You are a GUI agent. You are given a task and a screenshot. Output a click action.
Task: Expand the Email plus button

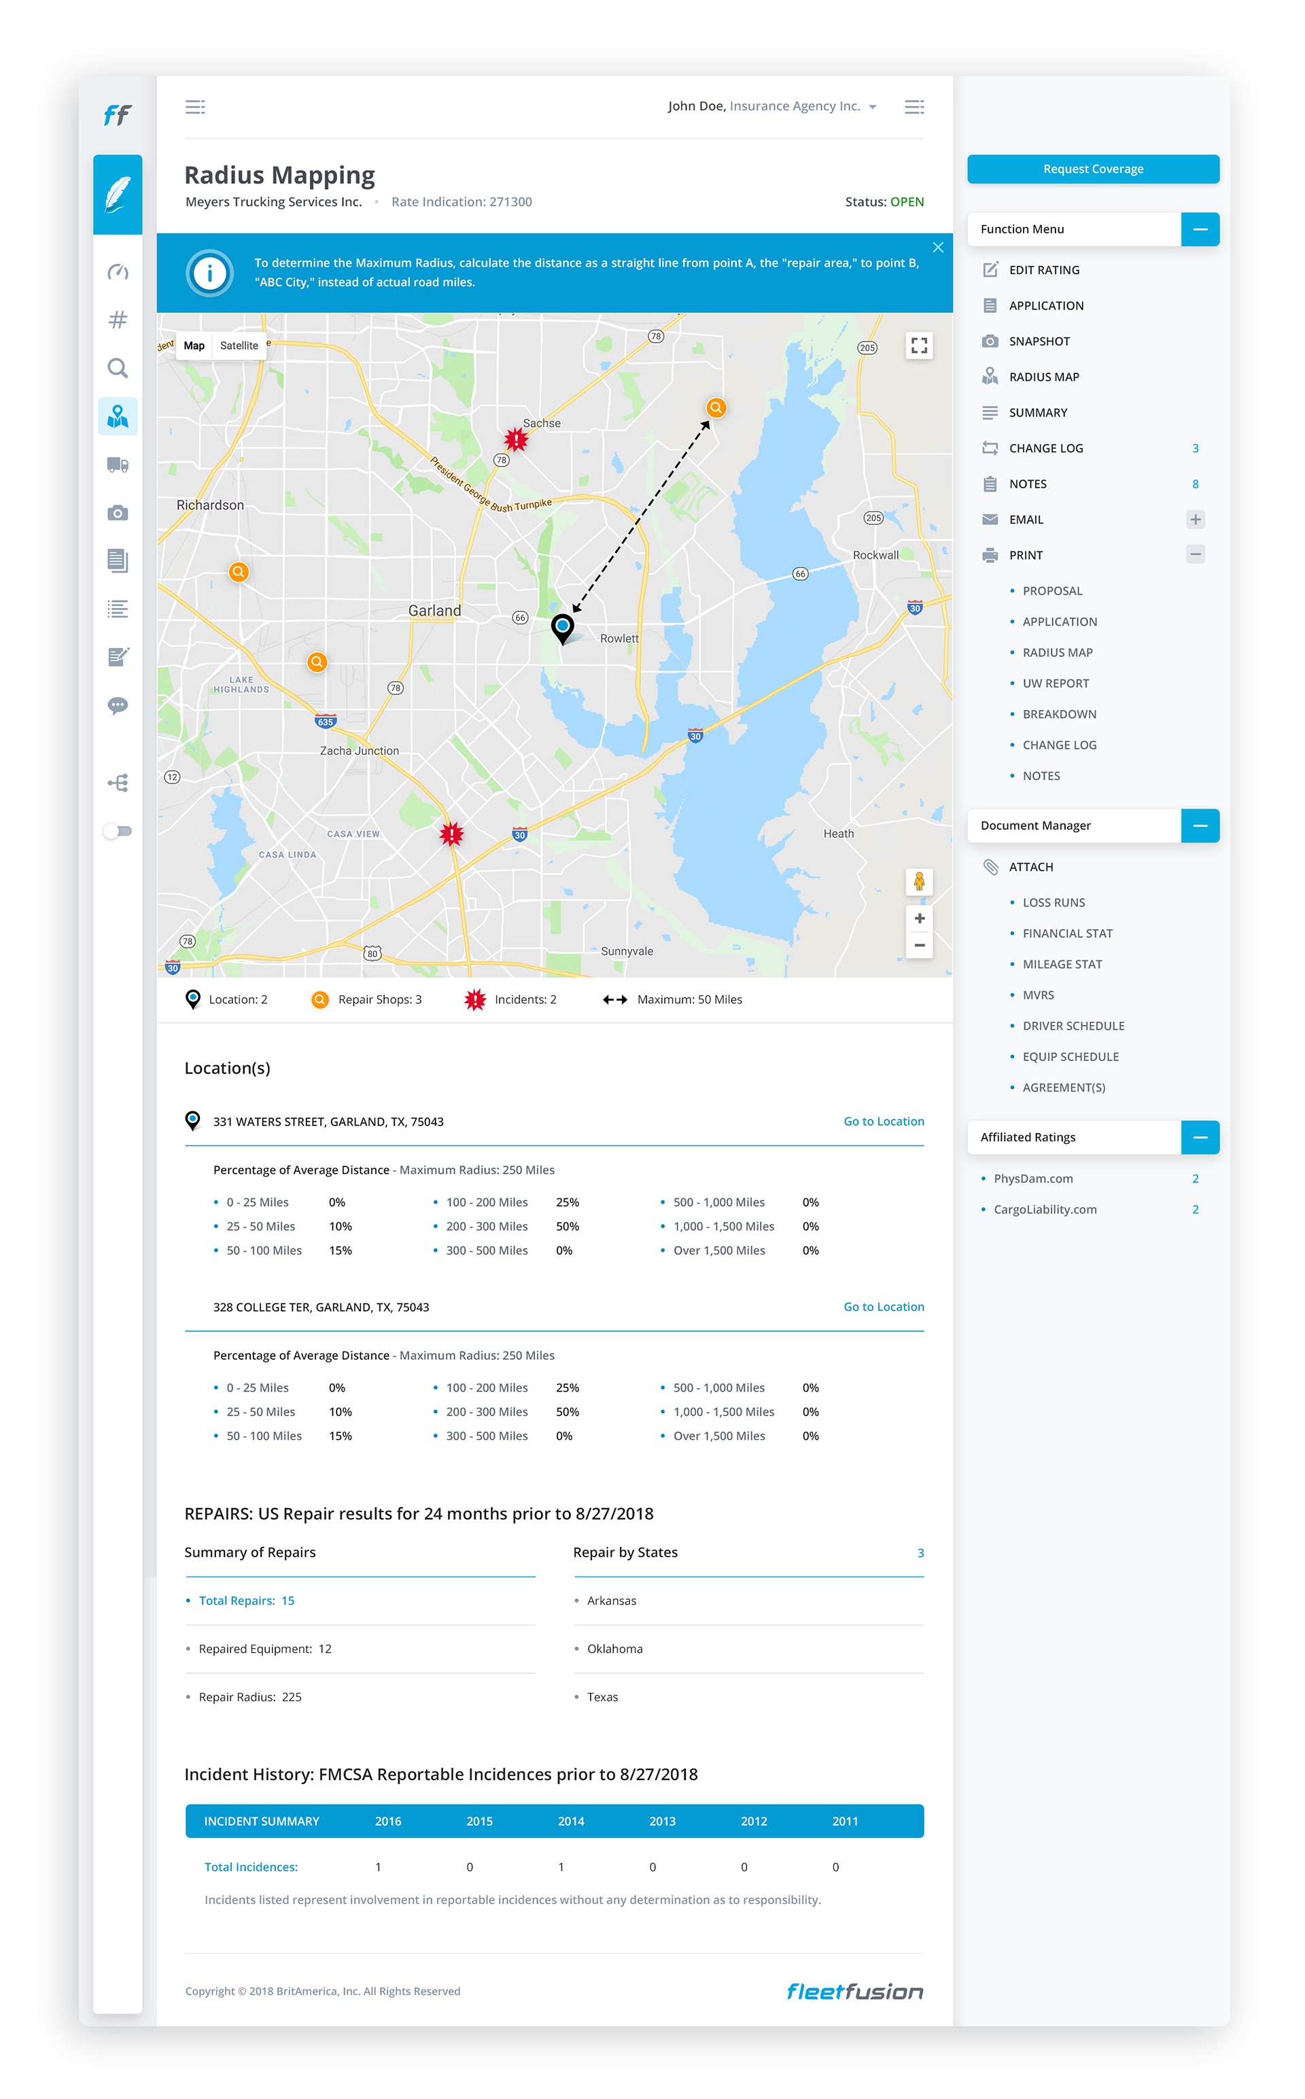(x=1196, y=519)
